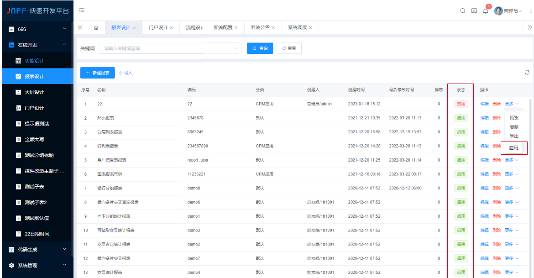Click the 启用 status tag of 环比报表
The height and width of the screenshot is (278, 534).
(x=461, y=118)
